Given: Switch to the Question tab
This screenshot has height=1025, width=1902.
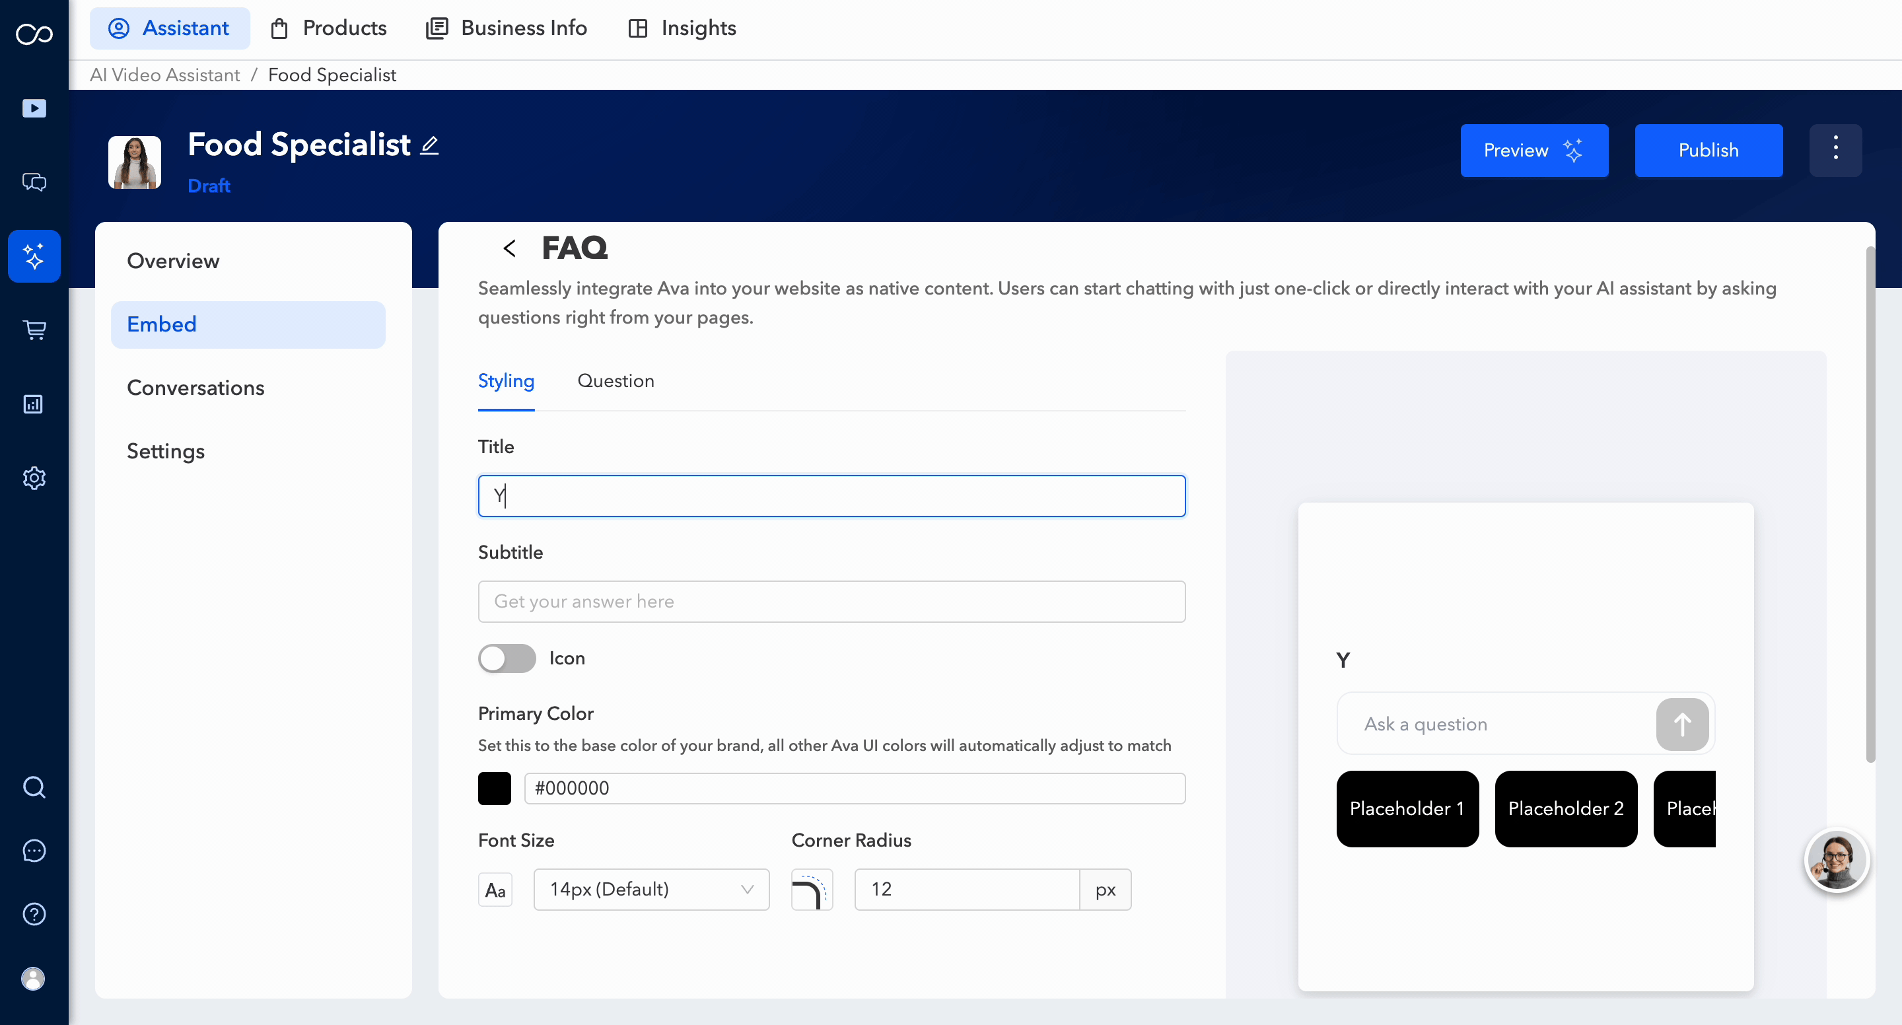Looking at the screenshot, I should 616,380.
